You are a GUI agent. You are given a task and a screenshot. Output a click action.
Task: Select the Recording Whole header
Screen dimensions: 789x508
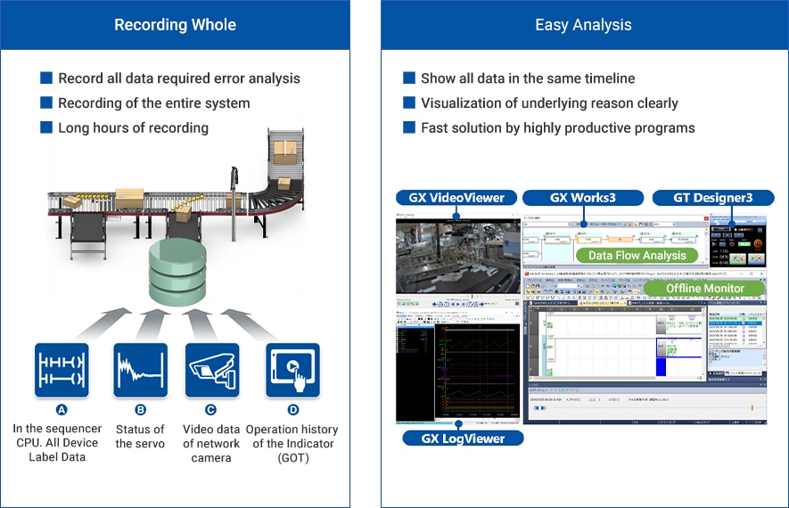[x=175, y=25]
